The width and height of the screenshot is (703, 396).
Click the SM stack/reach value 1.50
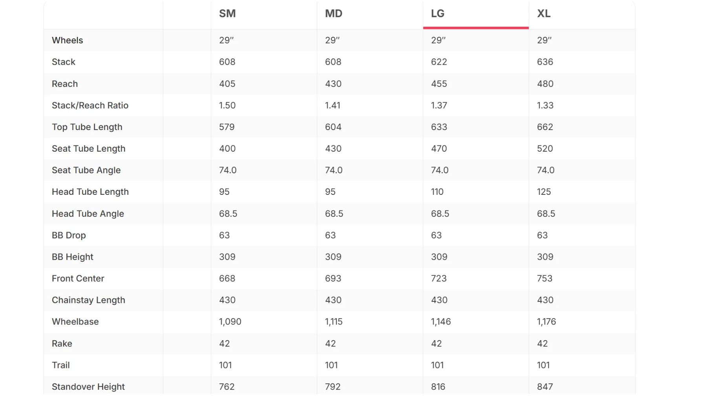[x=227, y=105]
